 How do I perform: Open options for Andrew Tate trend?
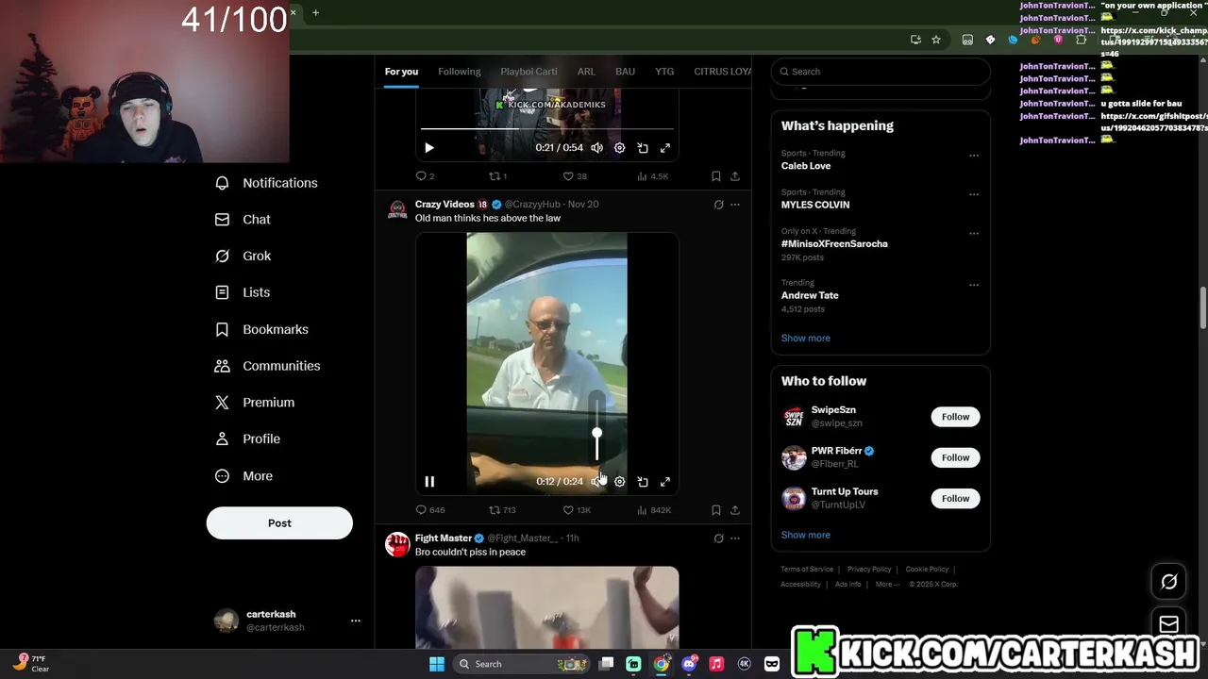pyautogui.click(x=974, y=285)
